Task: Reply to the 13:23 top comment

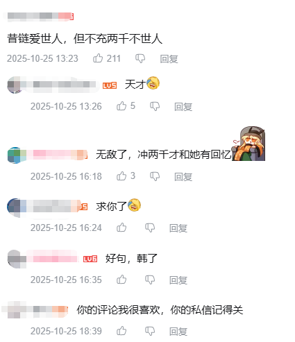Action: point(169,59)
